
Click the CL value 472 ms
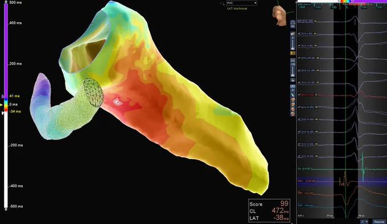(280, 211)
